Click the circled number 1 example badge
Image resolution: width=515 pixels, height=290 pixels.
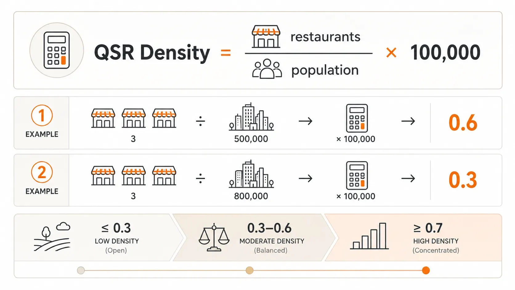coord(42,116)
